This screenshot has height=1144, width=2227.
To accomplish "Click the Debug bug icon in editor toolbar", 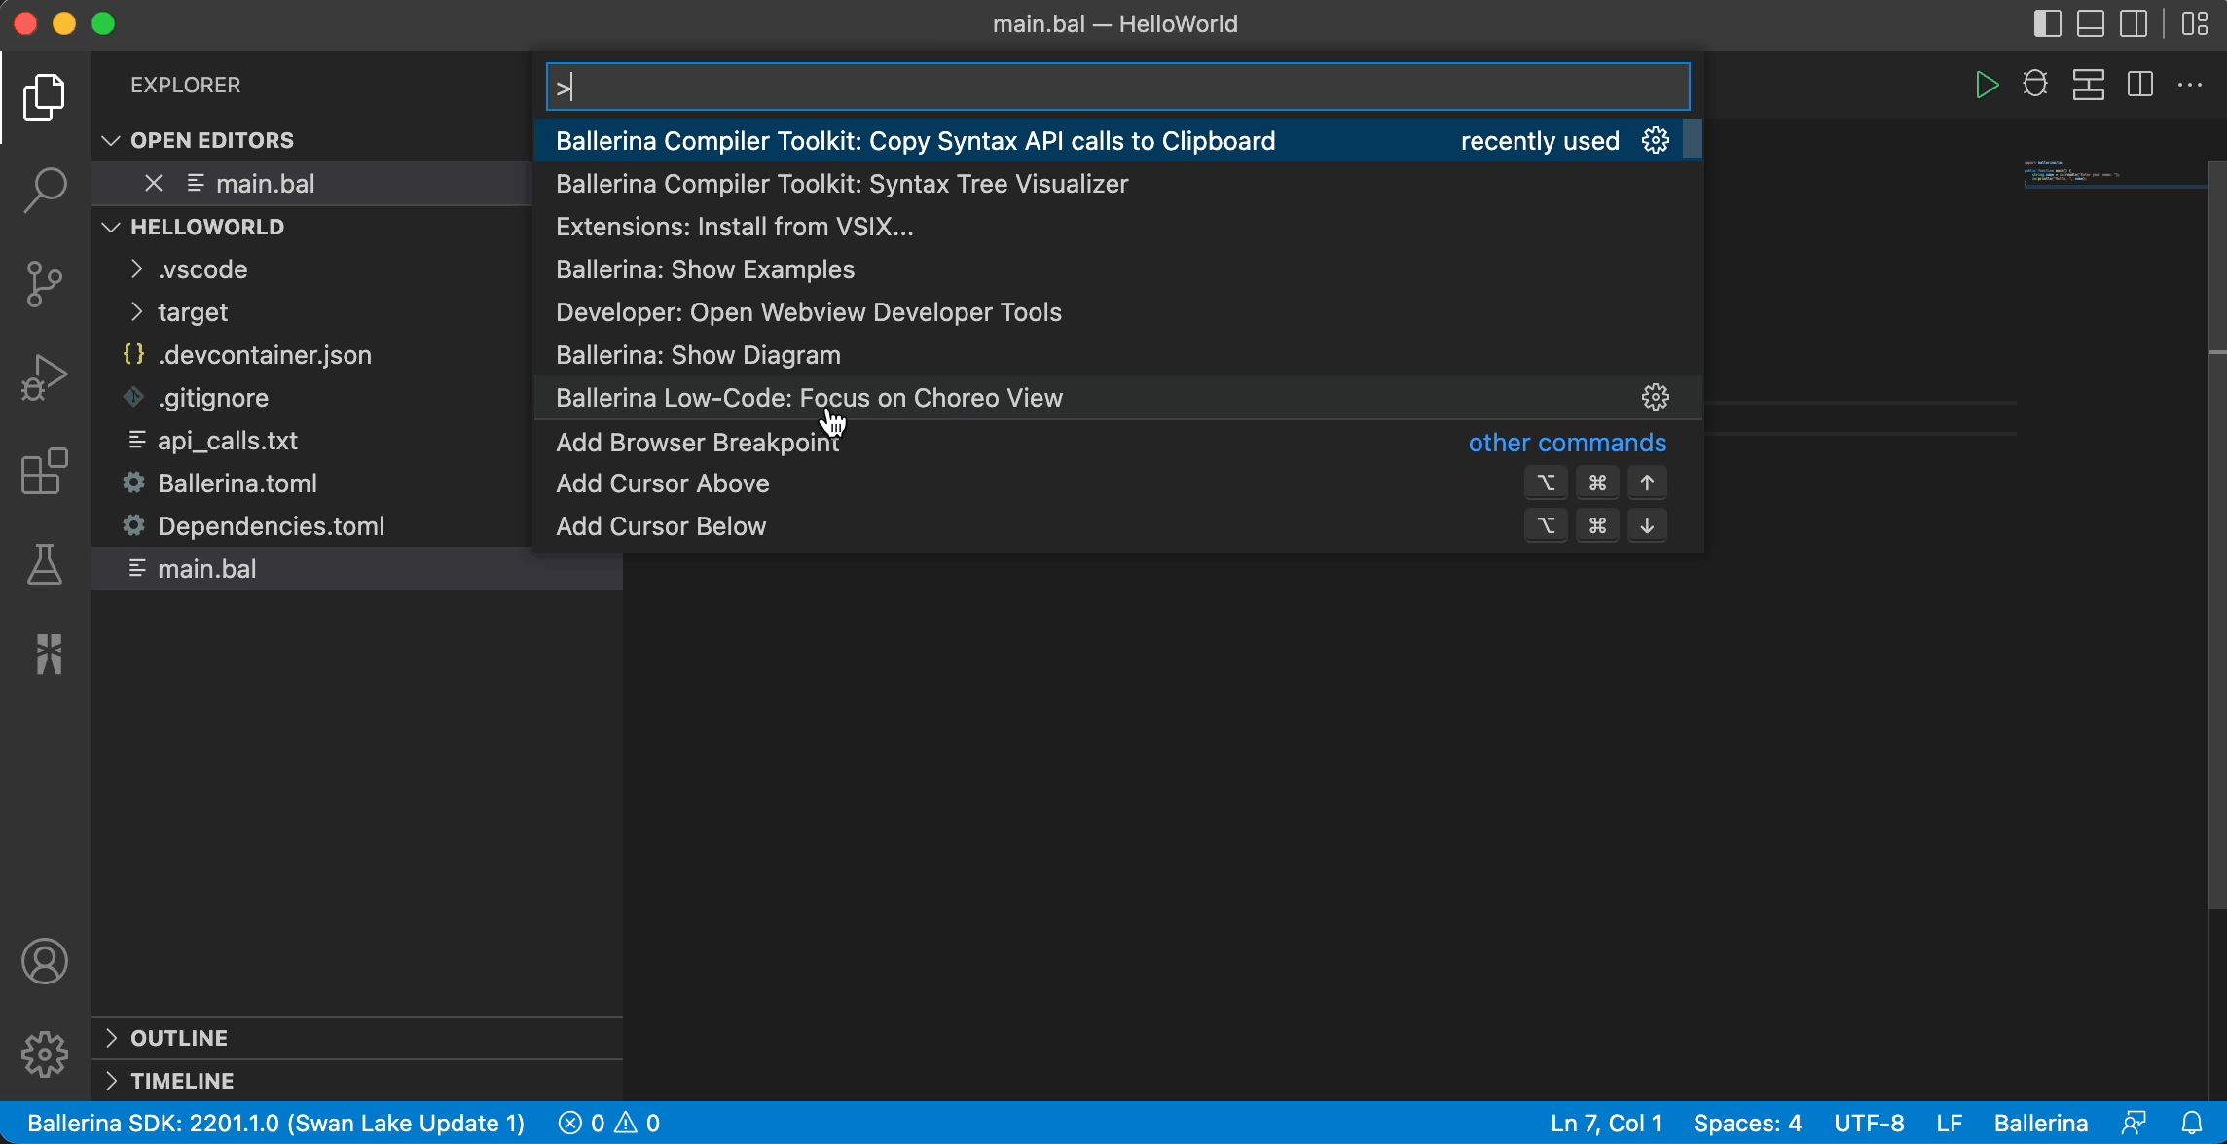I will (2035, 85).
